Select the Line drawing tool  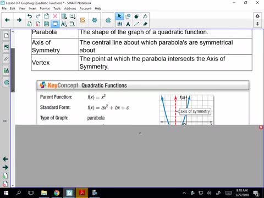[136, 24]
